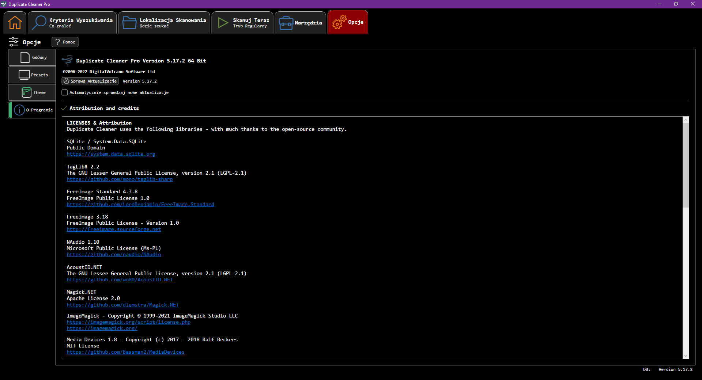Open the freeimage.sourceforge.net link
702x380 pixels.
pyautogui.click(x=114, y=229)
